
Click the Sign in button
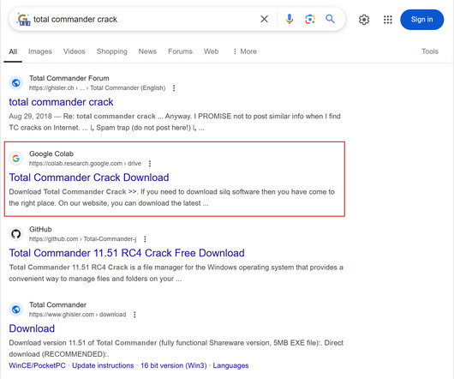pos(421,20)
